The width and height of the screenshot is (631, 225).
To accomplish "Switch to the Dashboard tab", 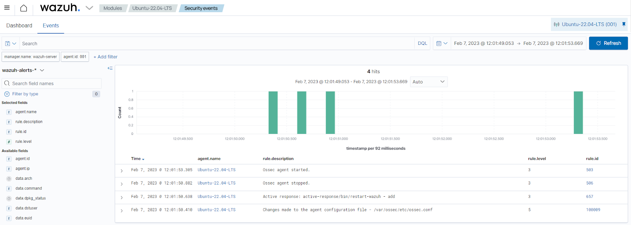I will [19, 26].
